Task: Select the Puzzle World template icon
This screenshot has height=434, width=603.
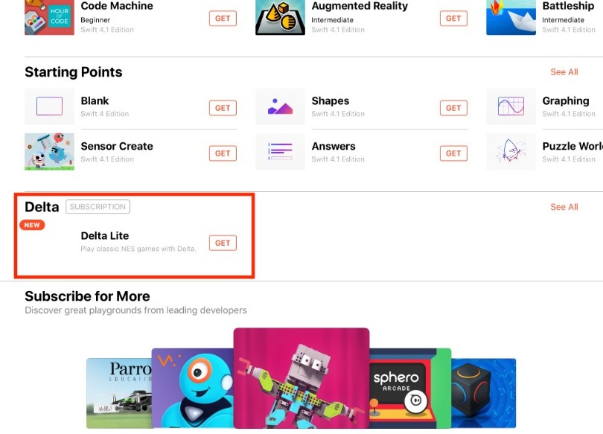Action: click(x=511, y=151)
